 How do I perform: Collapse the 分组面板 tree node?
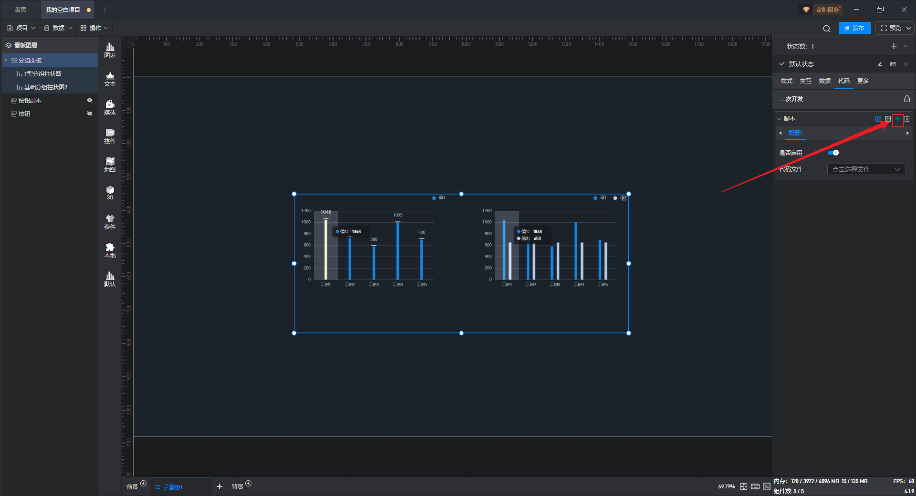coord(6,61)
